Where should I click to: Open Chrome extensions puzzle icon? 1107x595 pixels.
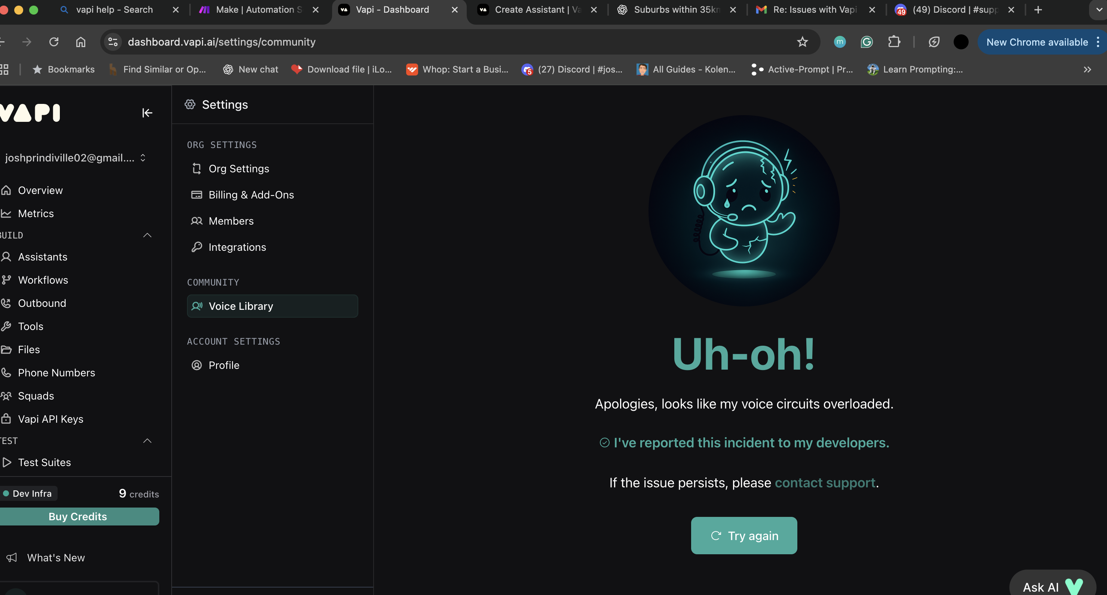[x=894, y=41]
